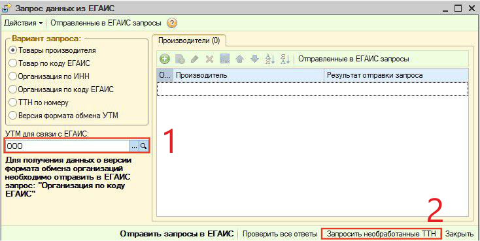Click Проверить все ответы button
This screenshot has width=480, height=241.
280,234
